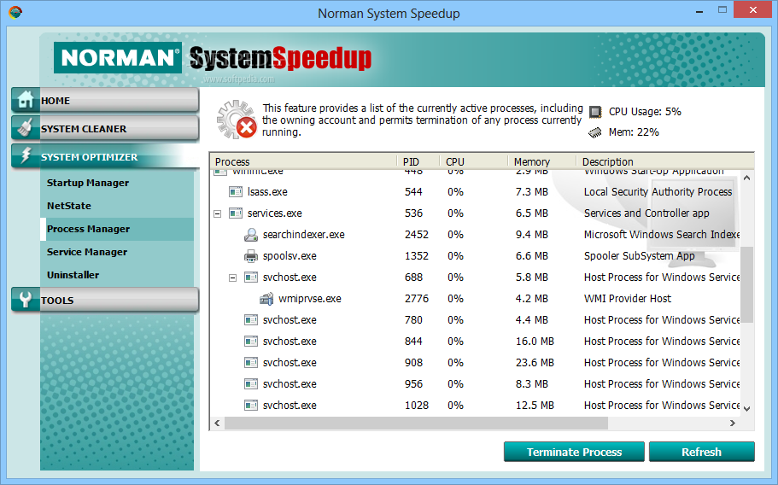Click the vertical scrollbar thumb
This screenshot has width=778, height=485.
coord(746,284)
